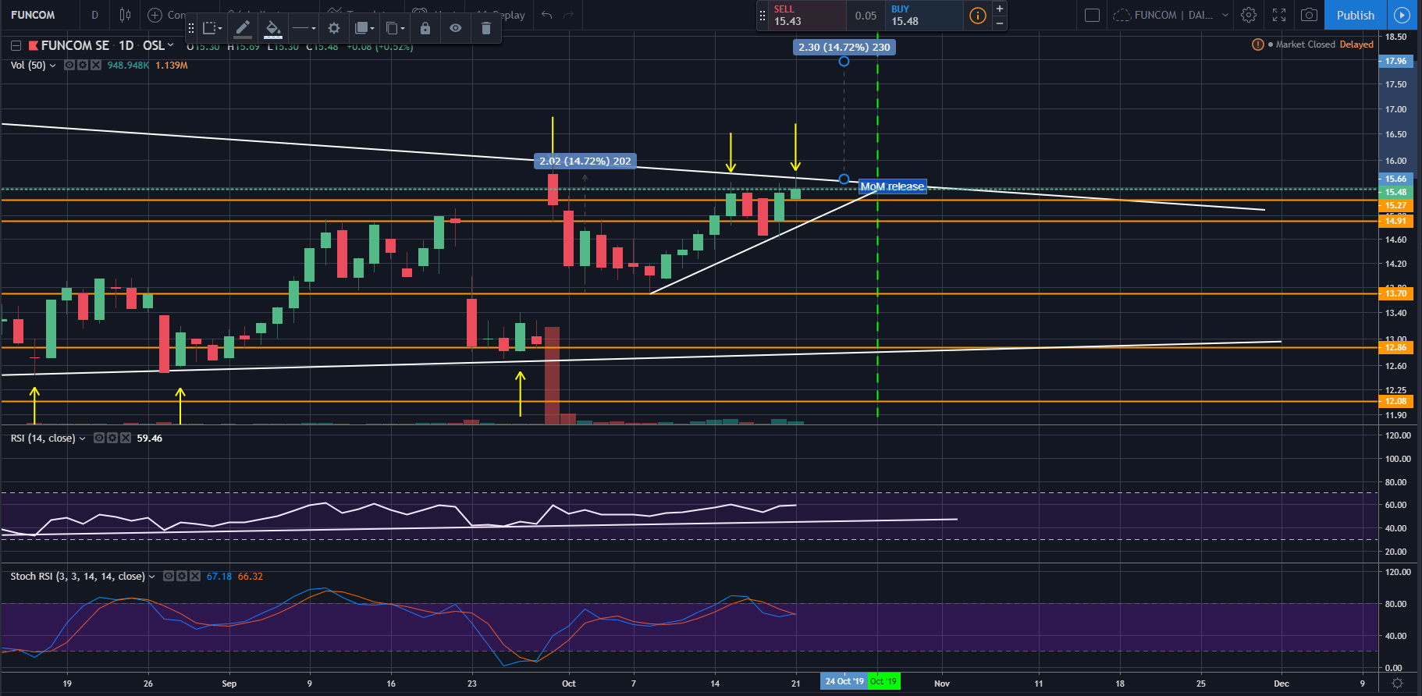Click the 17.96 price axis label
This screenshot has height=696, width=1422.
1395,61
